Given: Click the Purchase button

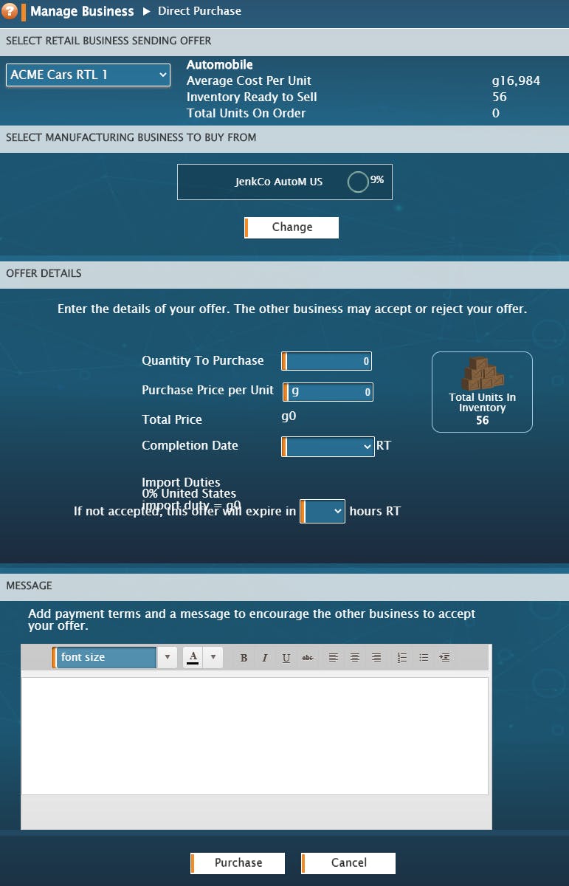Looking at the screenshot, I should [238, 863].
